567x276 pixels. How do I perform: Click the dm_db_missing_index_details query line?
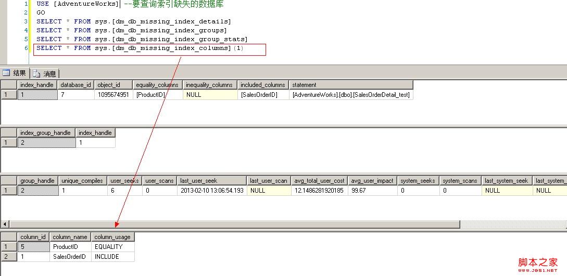point(133,22)
